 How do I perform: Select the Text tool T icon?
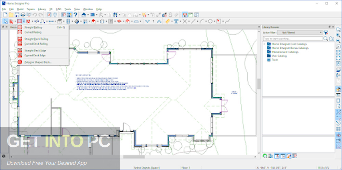point(176,21)
